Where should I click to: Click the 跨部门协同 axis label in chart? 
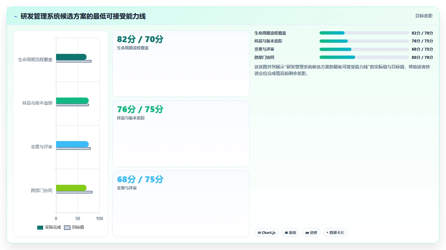(x=42, y=190)
